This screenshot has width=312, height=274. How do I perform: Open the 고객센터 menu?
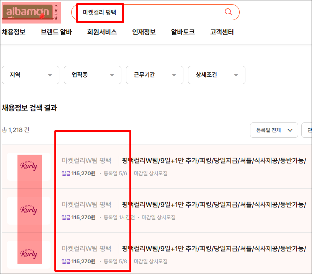point(222,32)
